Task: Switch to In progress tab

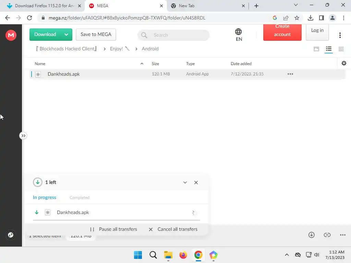Action: 44,198
